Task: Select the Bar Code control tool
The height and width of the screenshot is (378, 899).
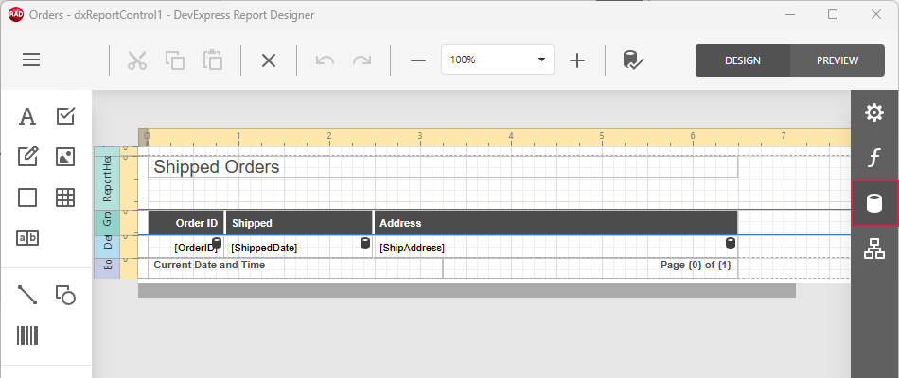Action: (27, 335)
